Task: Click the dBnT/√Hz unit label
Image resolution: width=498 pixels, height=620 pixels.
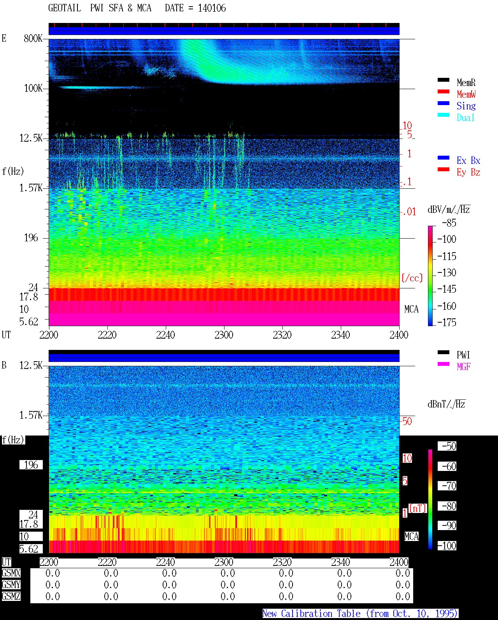Action: (447, 404)
